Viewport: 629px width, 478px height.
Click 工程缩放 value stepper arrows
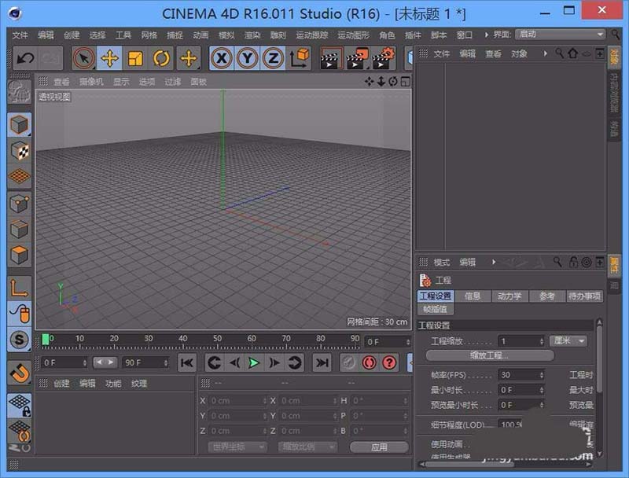[x=542, y=341]
